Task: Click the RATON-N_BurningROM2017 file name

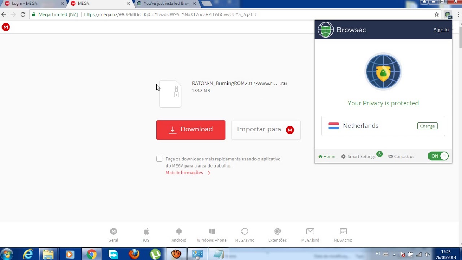Action: [240, 83]
